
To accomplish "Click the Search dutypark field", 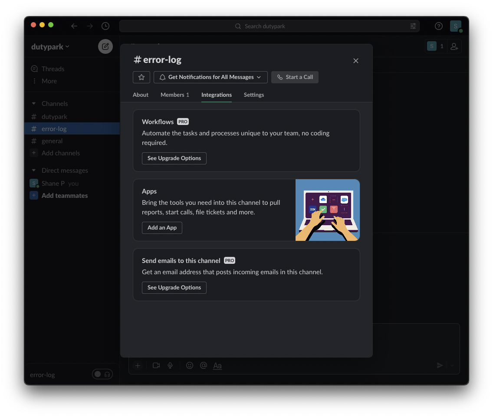I will (x=269, y=26).
